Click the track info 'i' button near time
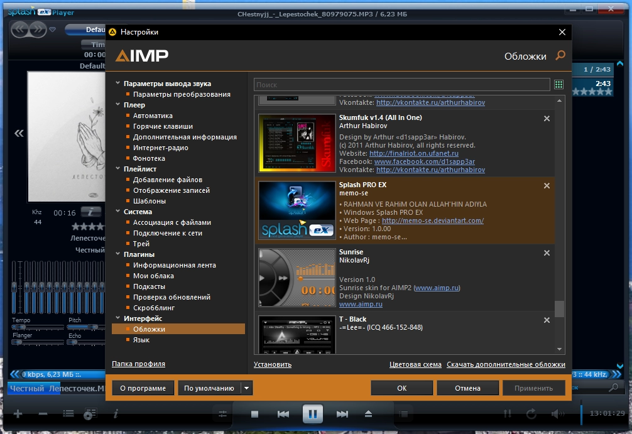Image resolution: width=632 pixels, height=434 pixels. coord(90,211)
